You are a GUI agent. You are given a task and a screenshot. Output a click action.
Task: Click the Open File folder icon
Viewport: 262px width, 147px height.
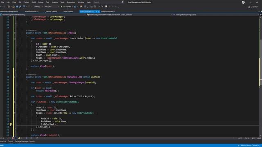point(14,7)
